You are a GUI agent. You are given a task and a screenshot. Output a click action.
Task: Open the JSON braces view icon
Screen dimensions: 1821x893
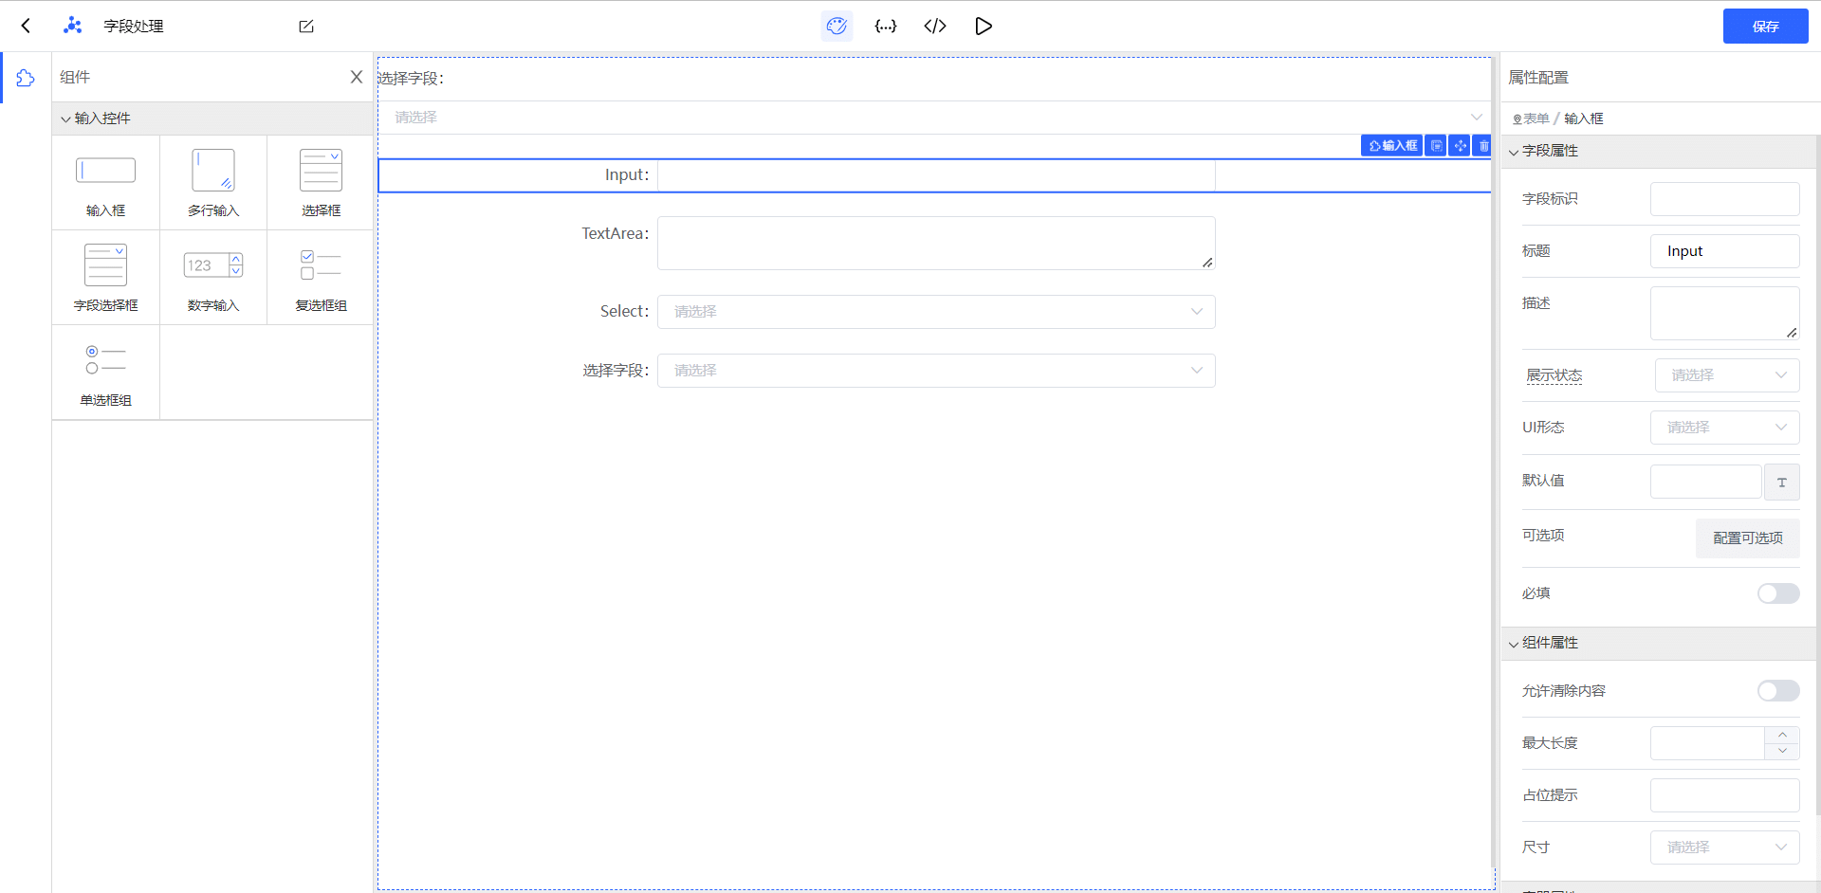point(885,26)
